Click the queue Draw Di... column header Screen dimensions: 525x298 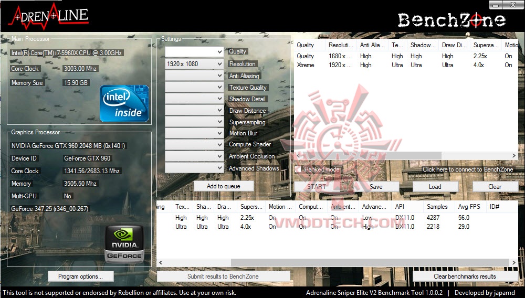tap(454, 45)
